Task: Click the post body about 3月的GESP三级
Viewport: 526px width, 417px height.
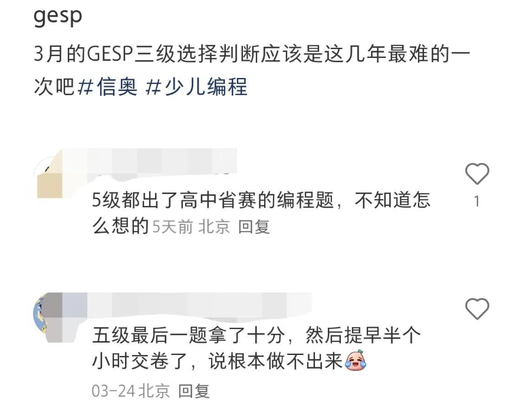Action: tap(252, 70)
